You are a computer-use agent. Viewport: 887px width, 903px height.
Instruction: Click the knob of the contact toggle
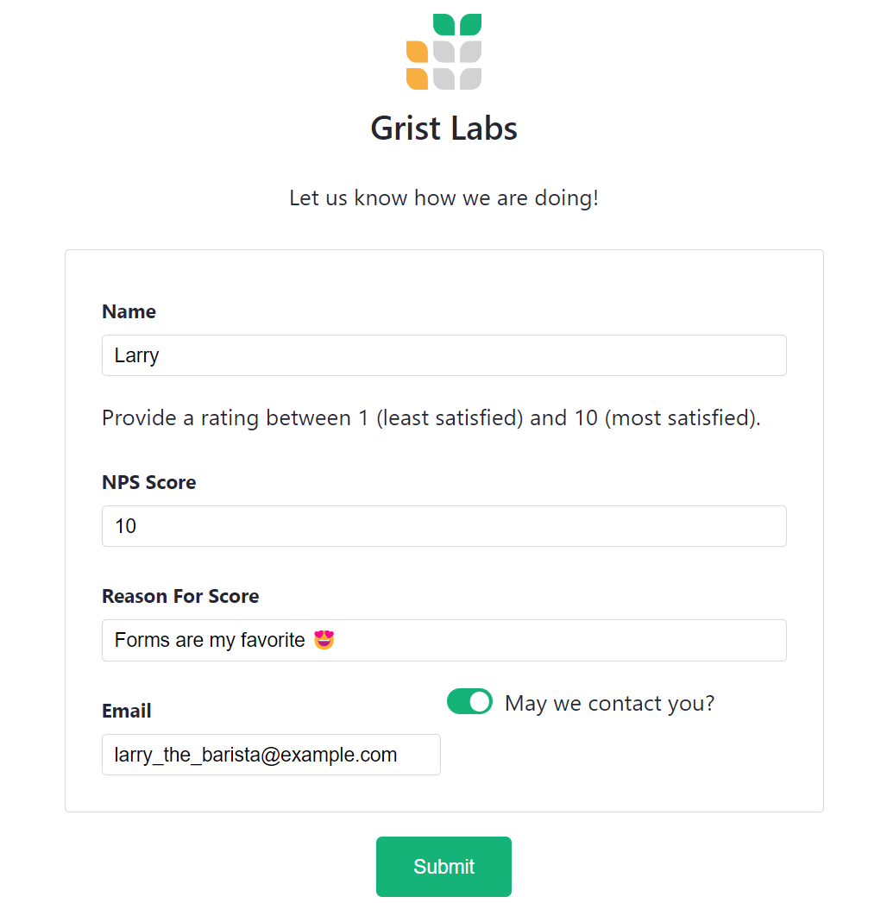point(480,701)
